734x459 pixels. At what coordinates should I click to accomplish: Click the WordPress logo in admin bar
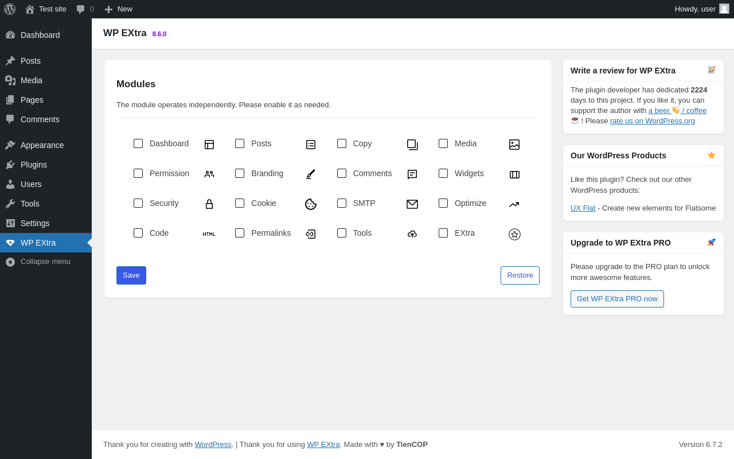(10, 9)
